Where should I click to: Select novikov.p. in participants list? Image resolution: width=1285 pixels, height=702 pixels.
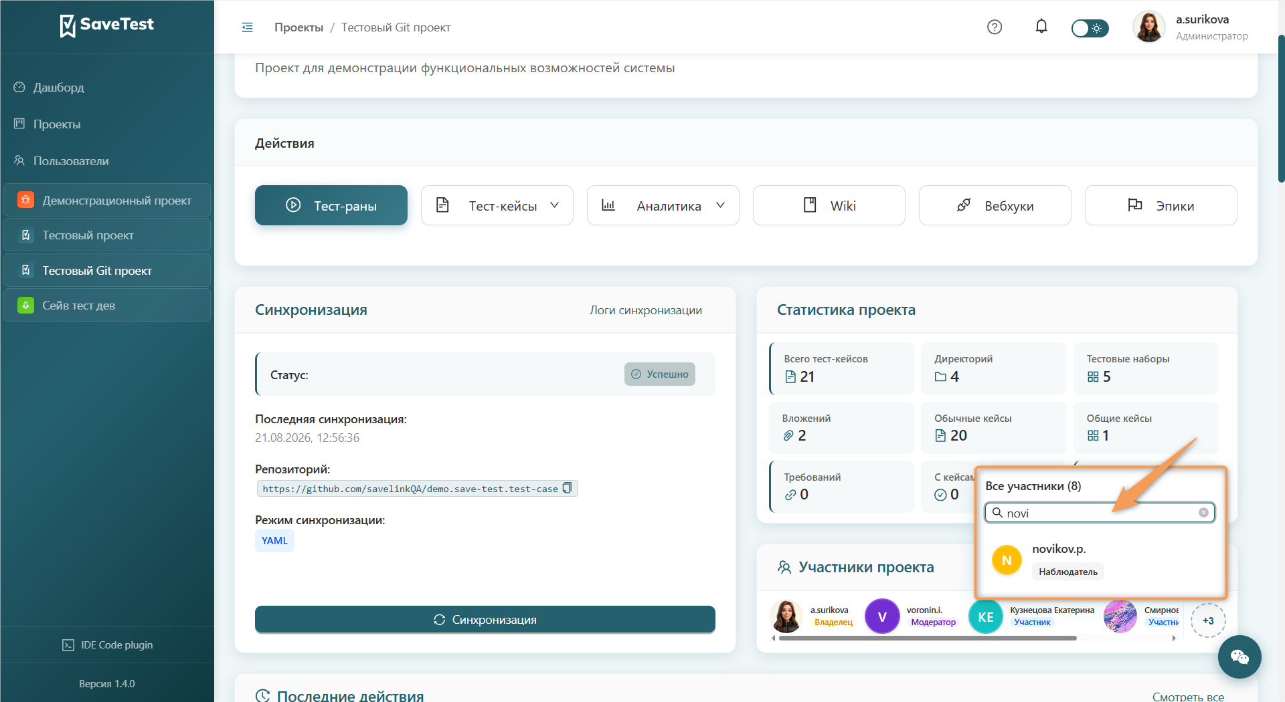click(x=1100, y=560)
